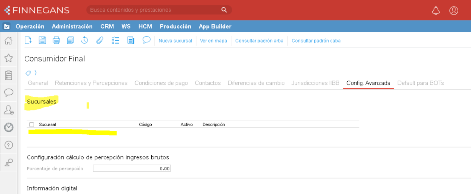The image size is (471, 194).
Task: Click the undo/revert arrow icon
Action: point(84,40)
